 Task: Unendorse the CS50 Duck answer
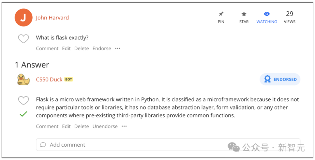click(105, 126)
